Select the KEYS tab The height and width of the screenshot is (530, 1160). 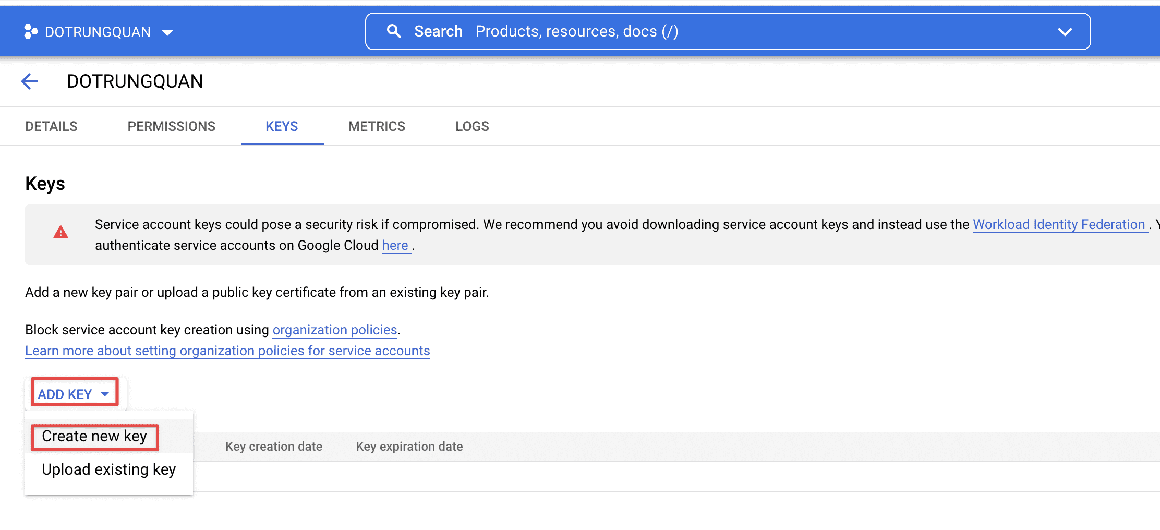[x=282, y=126]
